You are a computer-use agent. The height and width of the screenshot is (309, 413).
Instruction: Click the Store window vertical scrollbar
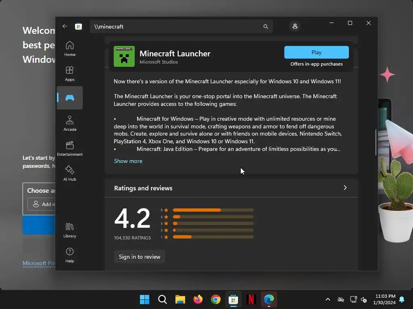[376, 142]
